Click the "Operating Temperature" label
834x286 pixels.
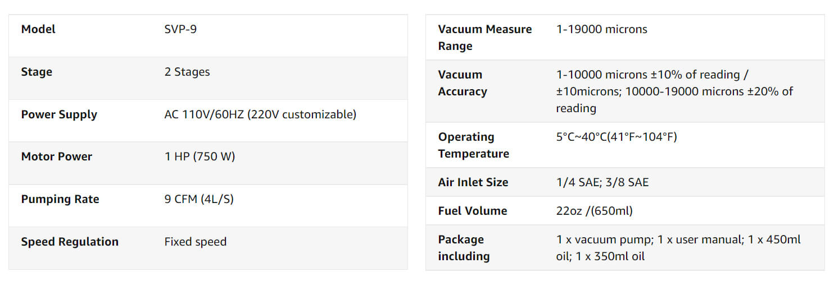click(473, 145)
